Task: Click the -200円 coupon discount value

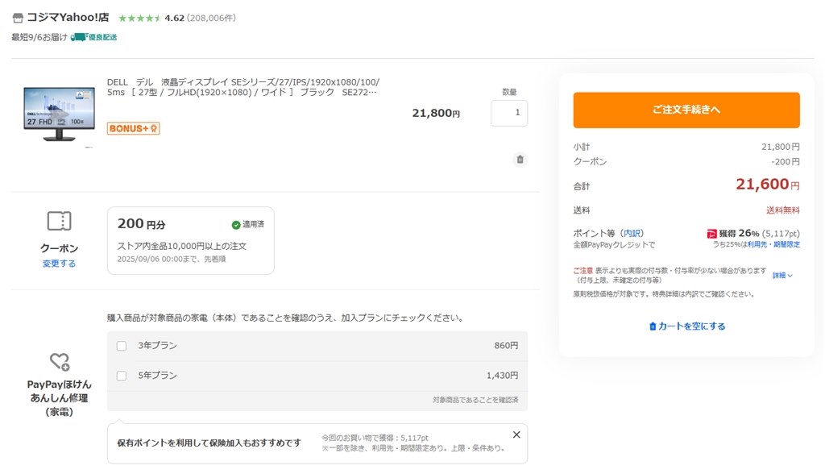Action: (x=786, y=162)
